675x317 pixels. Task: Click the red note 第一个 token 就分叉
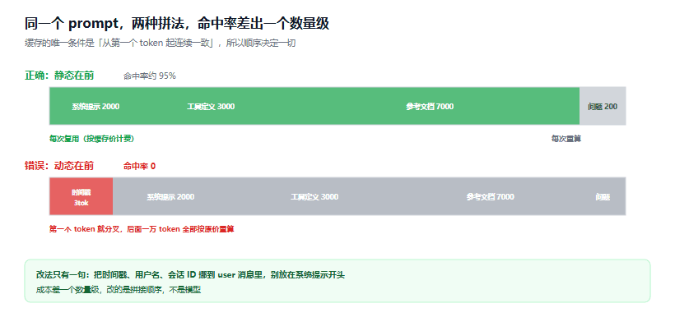point(142,229)
